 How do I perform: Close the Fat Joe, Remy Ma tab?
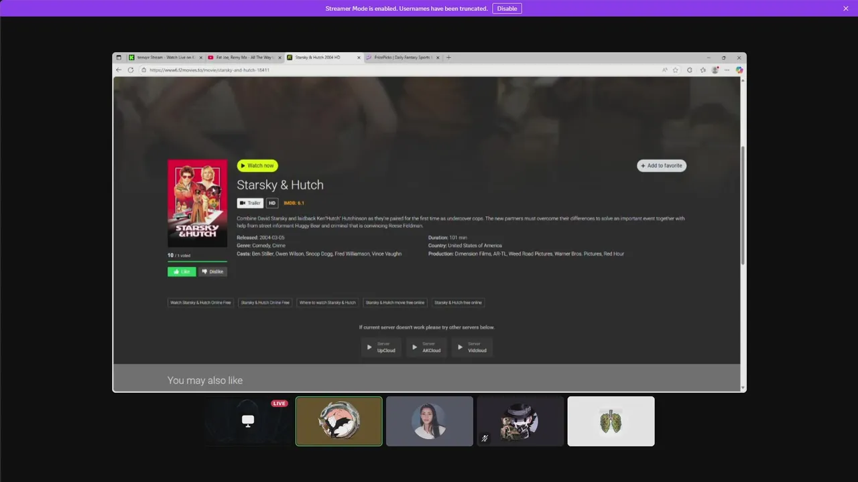click(280, 58)
